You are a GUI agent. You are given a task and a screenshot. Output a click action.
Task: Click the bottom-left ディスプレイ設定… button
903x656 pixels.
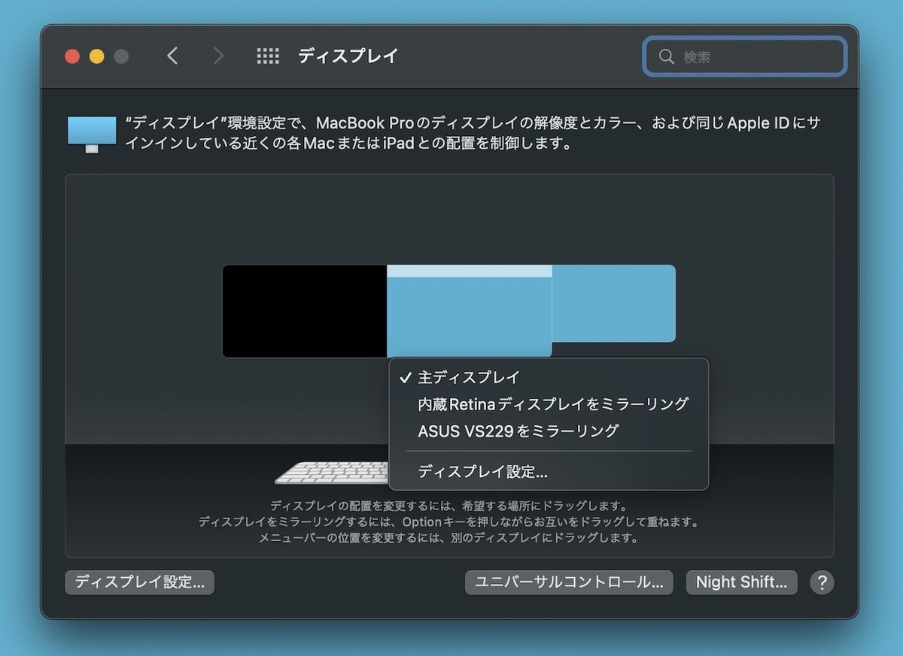140,582
